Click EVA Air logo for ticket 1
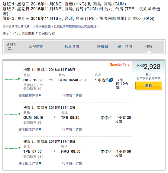Viewport: 168px width, 173px height. (x=12, y=79)
